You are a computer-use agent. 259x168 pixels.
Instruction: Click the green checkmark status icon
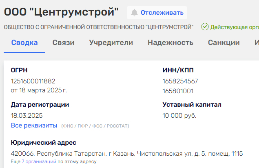click(204, 27)
